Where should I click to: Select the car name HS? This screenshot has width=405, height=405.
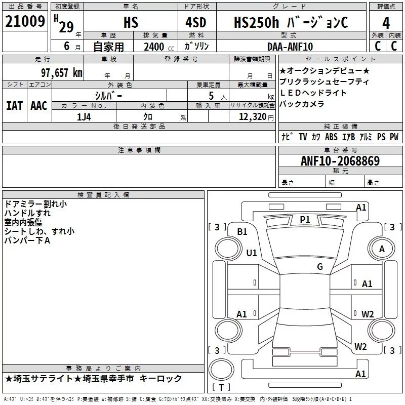[131, 22]
